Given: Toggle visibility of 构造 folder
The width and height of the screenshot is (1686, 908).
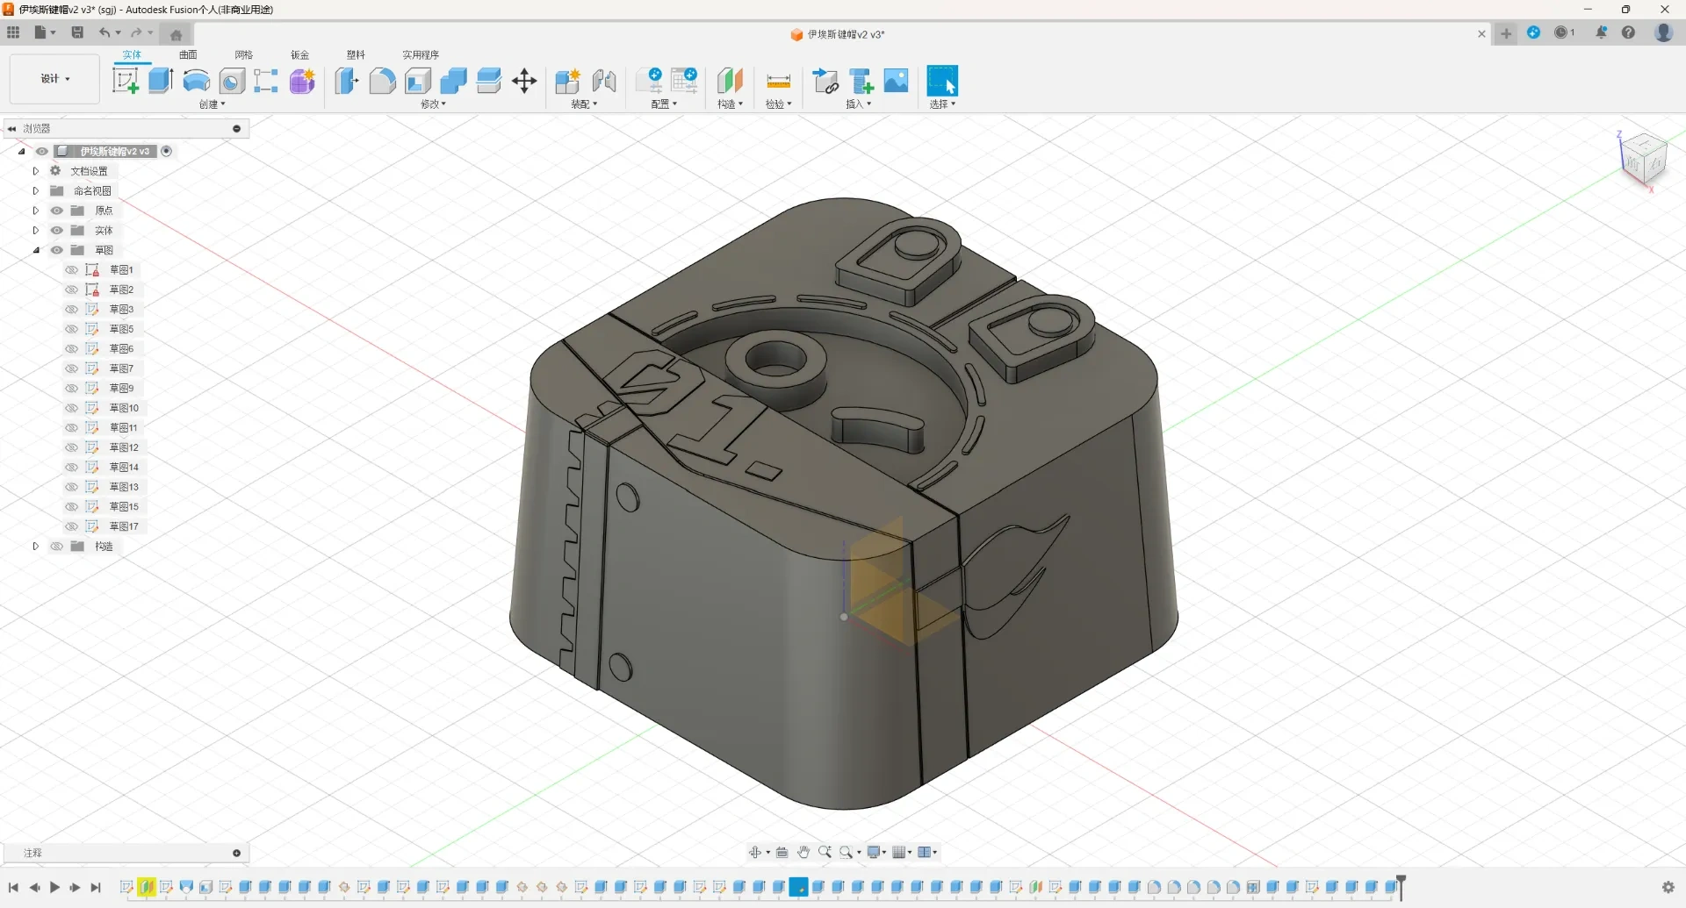Looking at the screenshot, I should click(x=57, y=546).
